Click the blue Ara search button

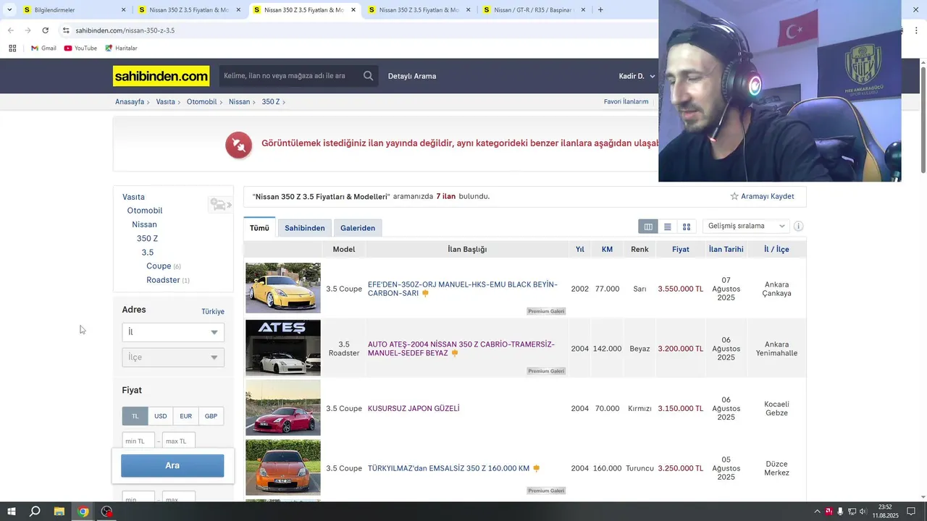(x=172, y=465)
